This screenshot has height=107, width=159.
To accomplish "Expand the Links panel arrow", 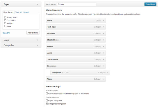I will (x=38, y=40).
